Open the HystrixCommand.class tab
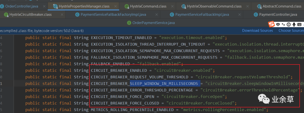 tap(148, 6)
